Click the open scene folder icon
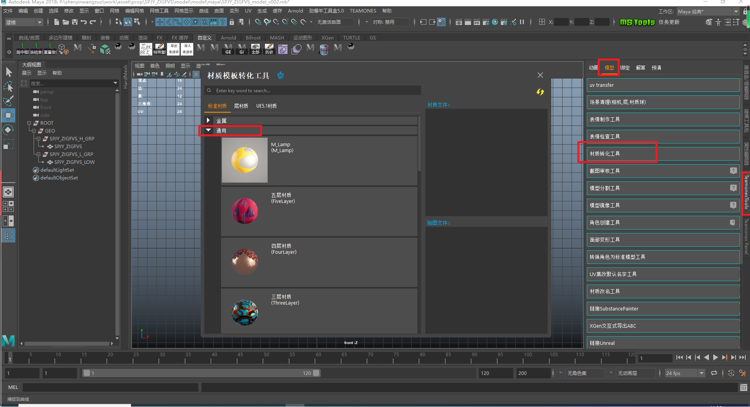The image size is (750, 407). (x=65, y=22)
